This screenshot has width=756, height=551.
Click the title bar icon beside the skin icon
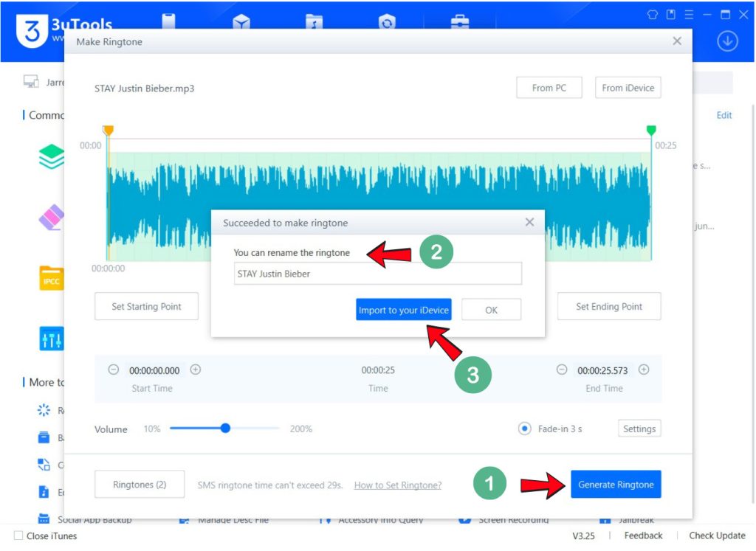click(670, 15)
